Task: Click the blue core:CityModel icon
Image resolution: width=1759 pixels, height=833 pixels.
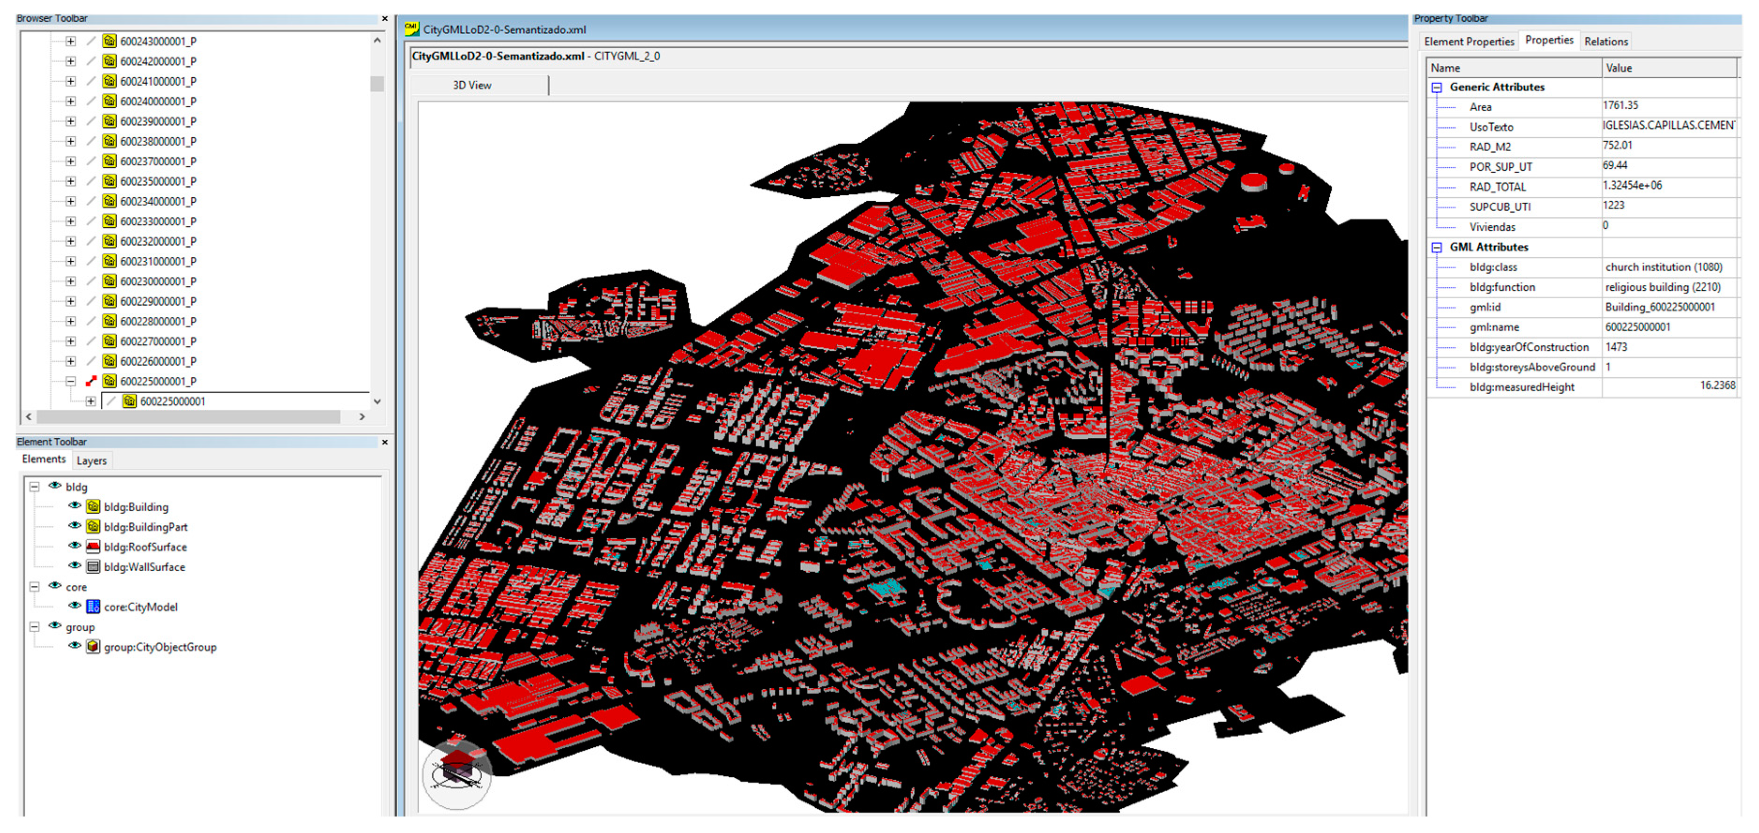Action: [94, 606]
